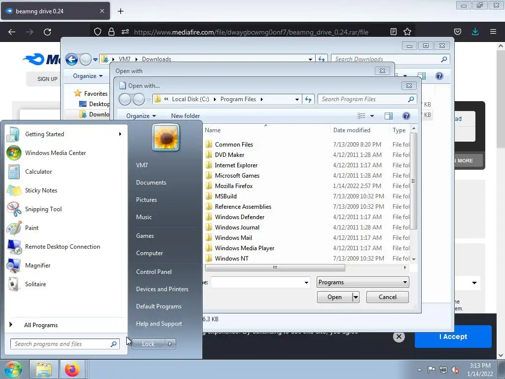The height and width of the screenshot is (379, 505).
Task: Open Organize menu in Downloads window
Action: pyautogui.click(x=88, y=76)
